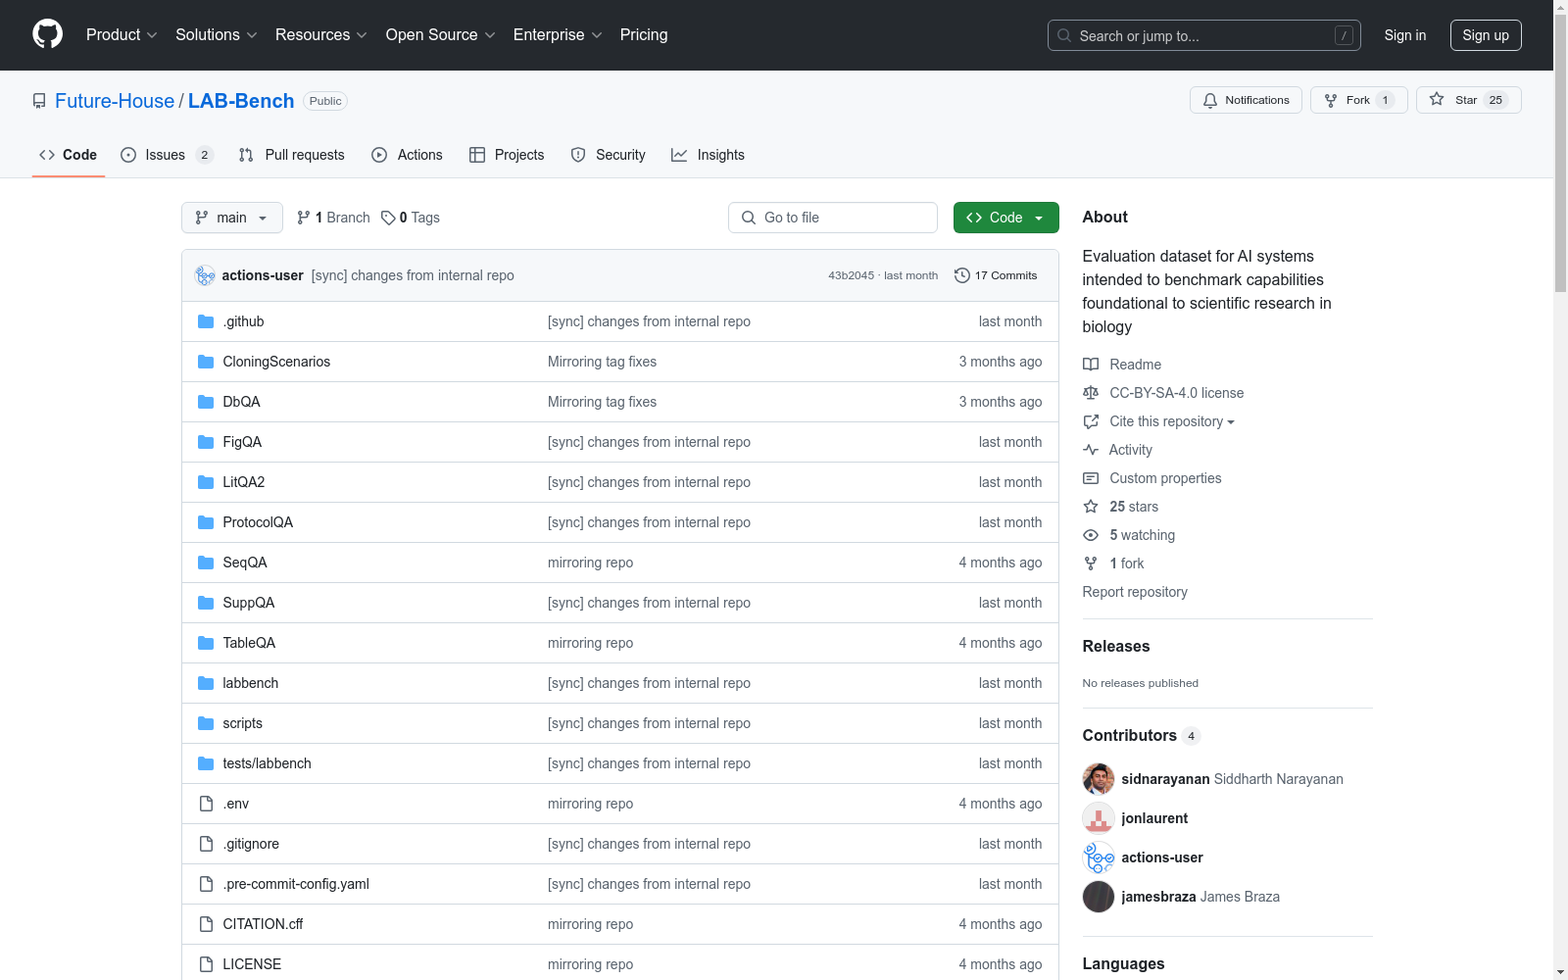This screenshot has width=1568, height=980.
Task: Open the .github folder icon
Action: click(206, 321)
